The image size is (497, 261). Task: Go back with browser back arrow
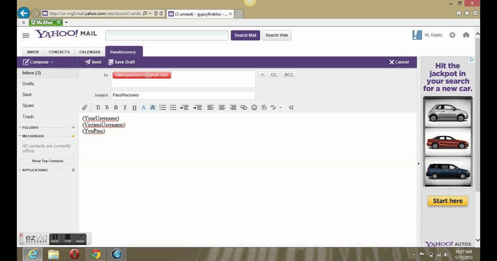coord(24,13)
